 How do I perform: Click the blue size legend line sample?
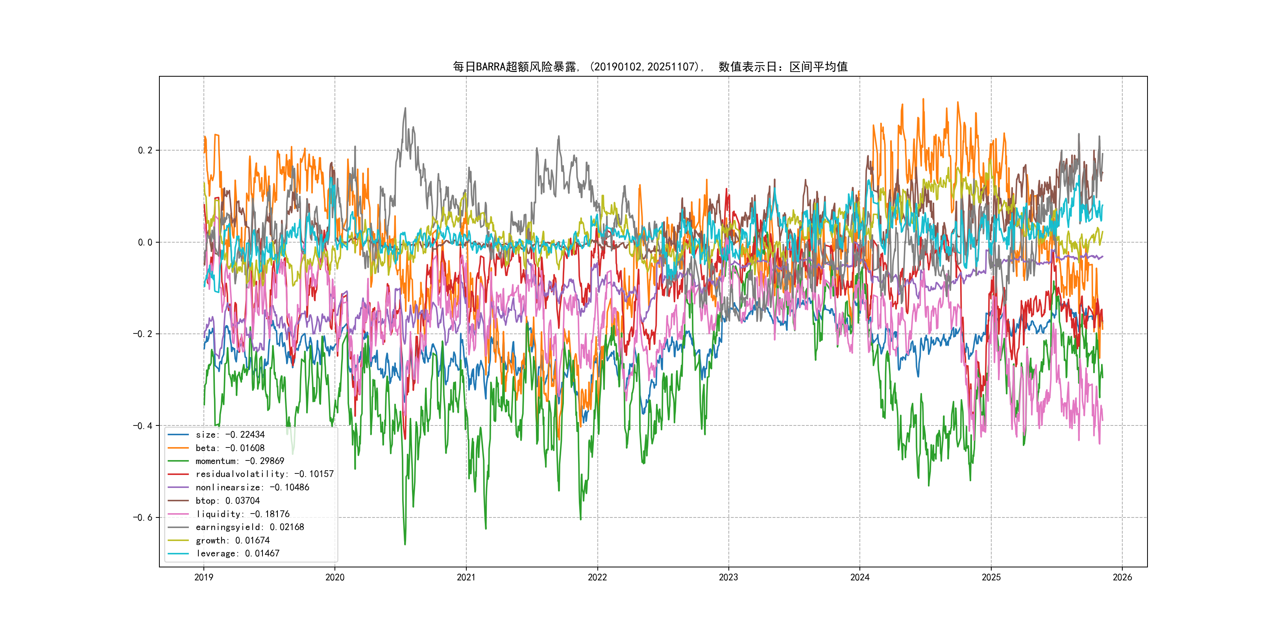178,435
